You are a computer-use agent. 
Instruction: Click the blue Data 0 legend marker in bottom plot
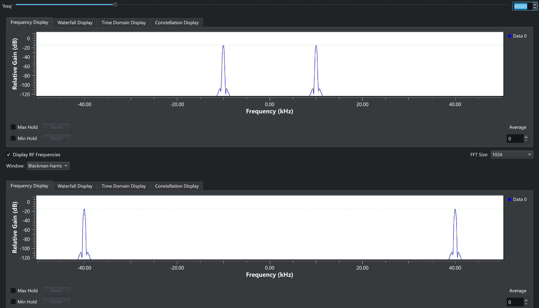[510, 199]
